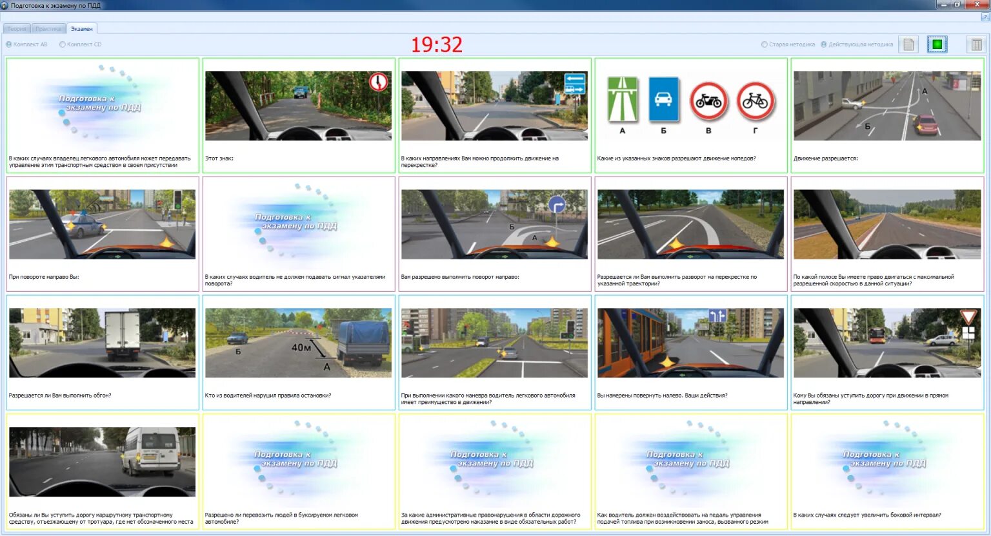Screen dimensions: 991x536
Task: Open question about буксируемом легковом автомобиле
Action: pyautogui.click(x=299, y=472)
